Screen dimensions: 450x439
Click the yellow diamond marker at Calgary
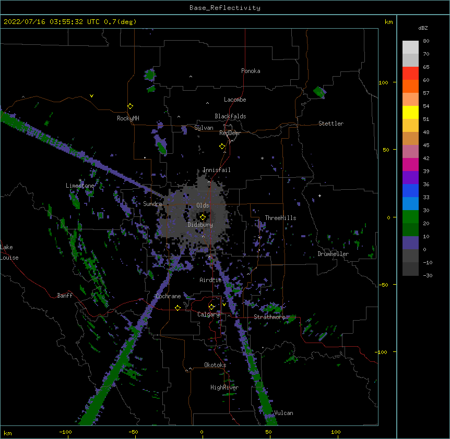point(211,307)
